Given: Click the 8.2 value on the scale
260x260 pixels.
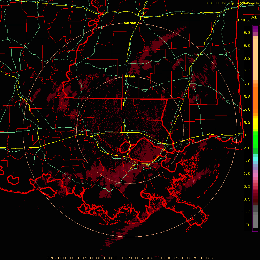Looking at the screenshot, I should (x=247, y=58).
